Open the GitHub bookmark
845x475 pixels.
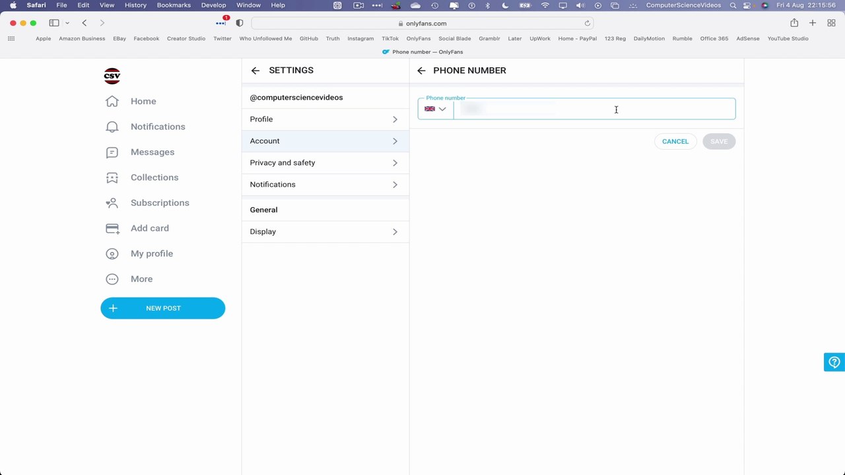click(309, 38)
